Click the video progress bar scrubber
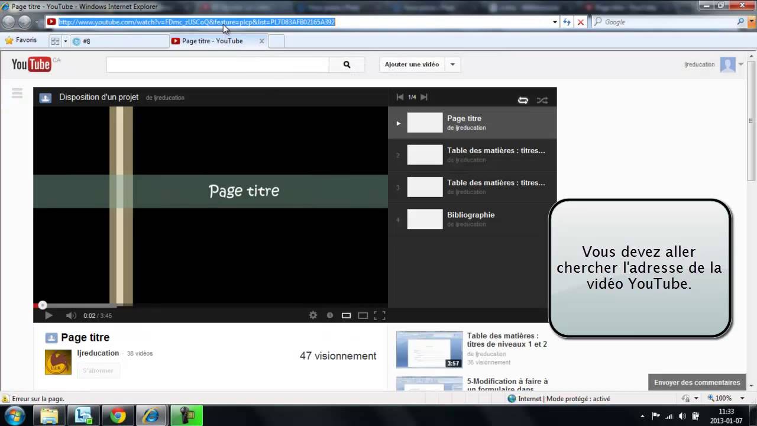 coord(42,305)
